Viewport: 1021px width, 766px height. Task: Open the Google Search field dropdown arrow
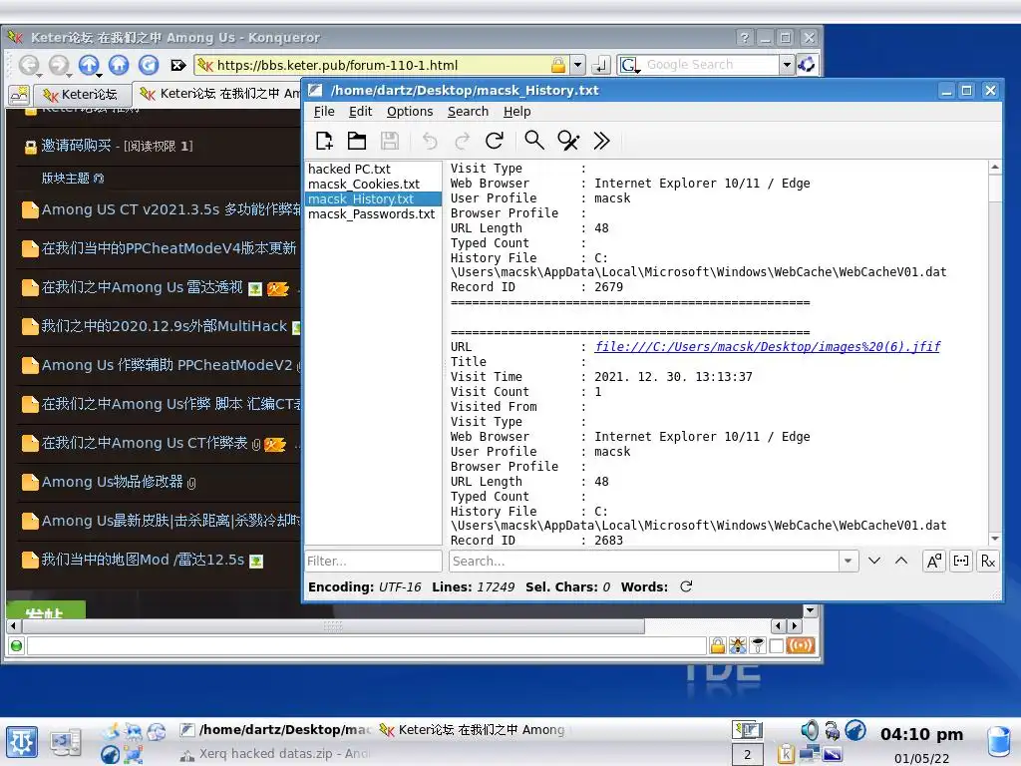click(788, 65)
